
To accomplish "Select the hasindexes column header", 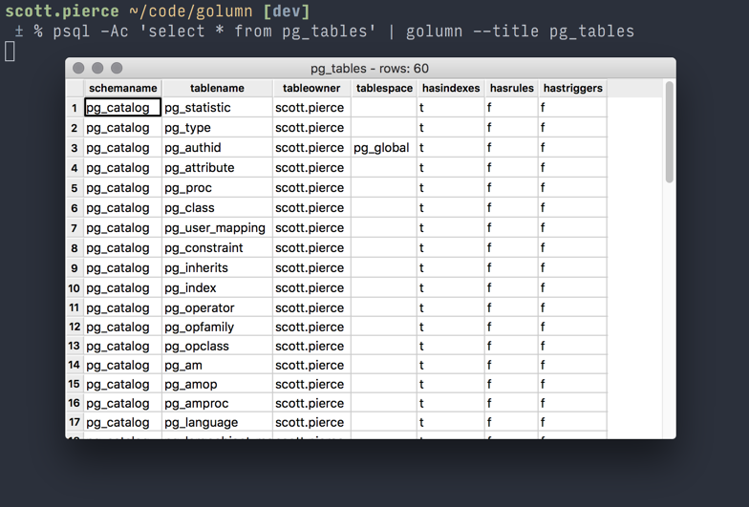I will [x=451, y=88].
